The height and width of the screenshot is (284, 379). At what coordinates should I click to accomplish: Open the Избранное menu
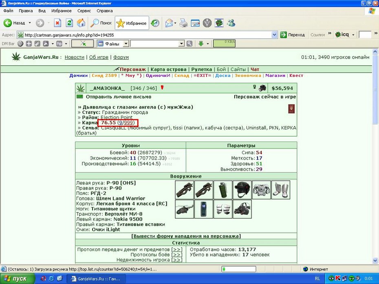click(x=62, y=11)
